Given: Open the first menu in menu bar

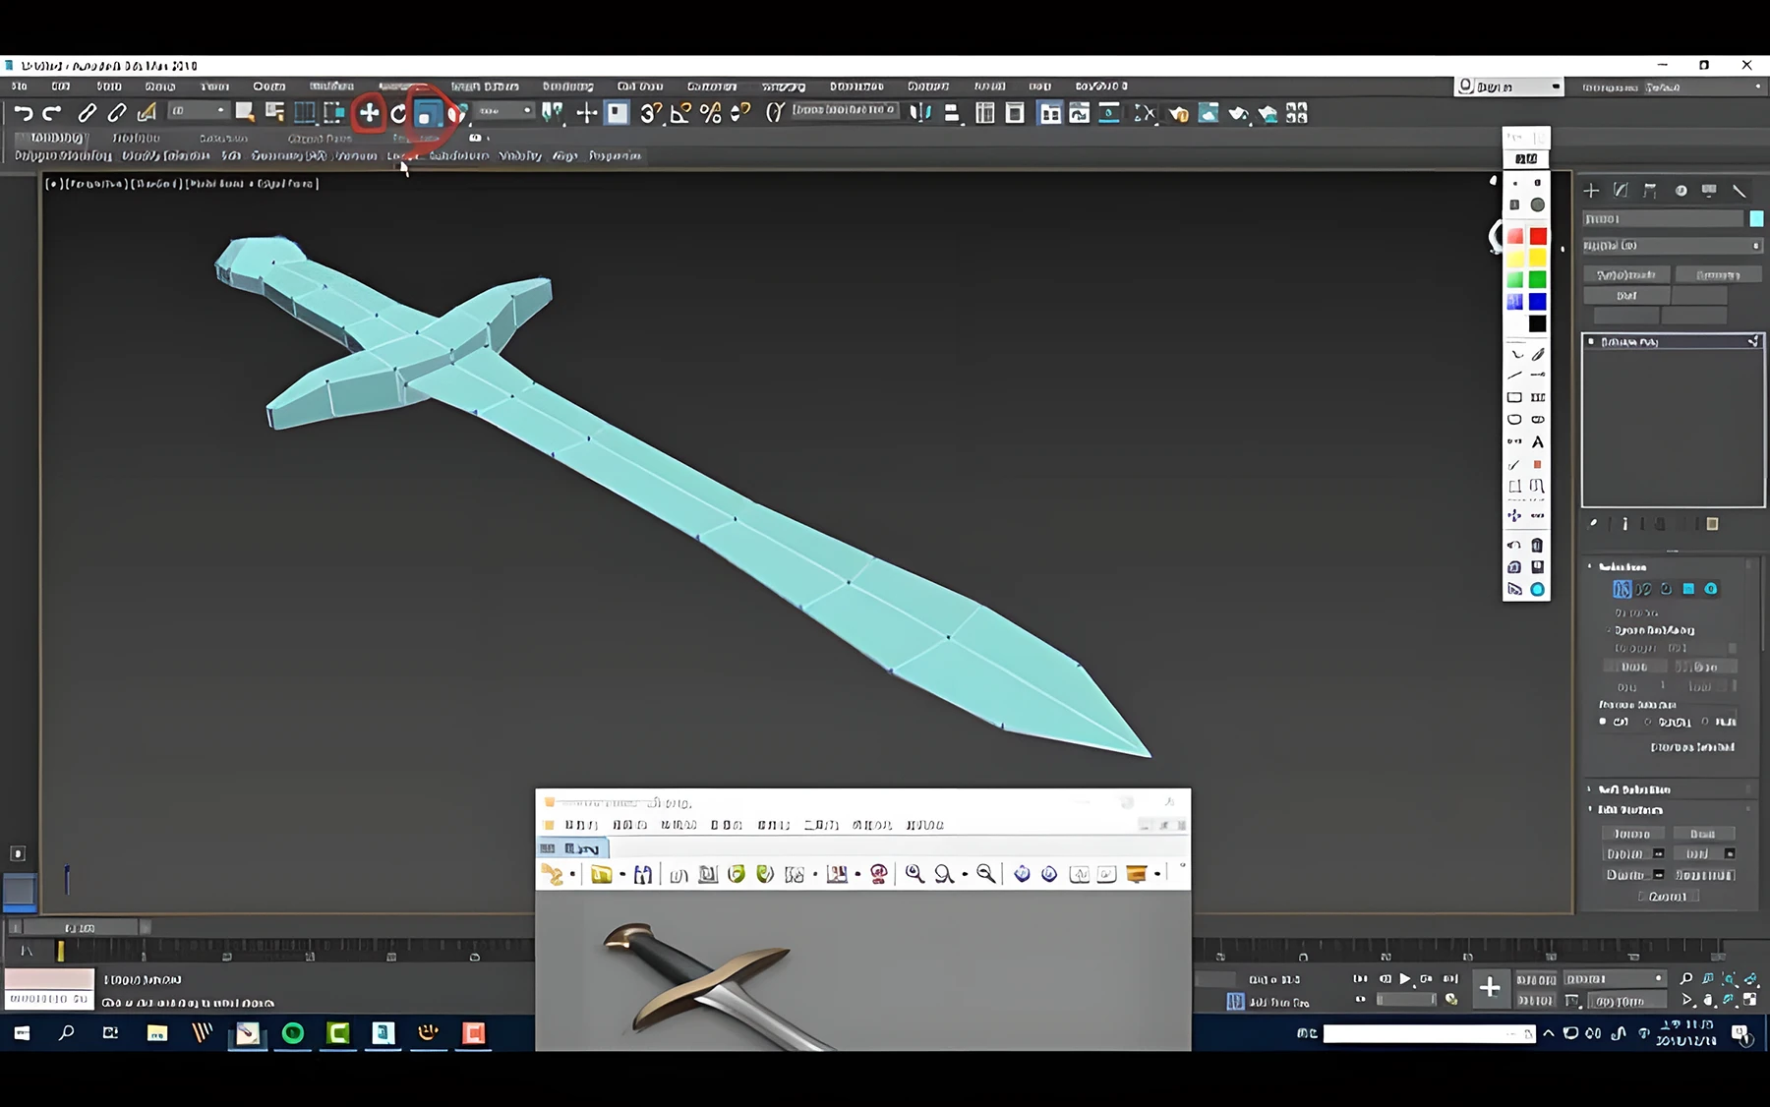Looking at the screenshot, I should tap(20, 87).
